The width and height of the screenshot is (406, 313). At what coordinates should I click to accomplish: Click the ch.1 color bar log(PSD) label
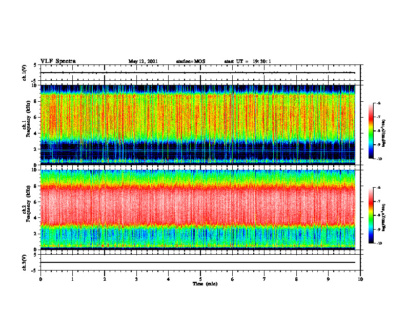click(x=384, y=133)
